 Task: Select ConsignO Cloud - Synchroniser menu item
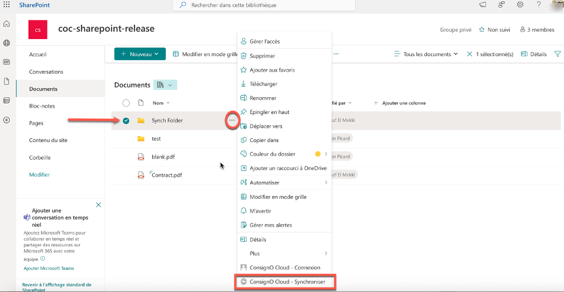point(285,282)
